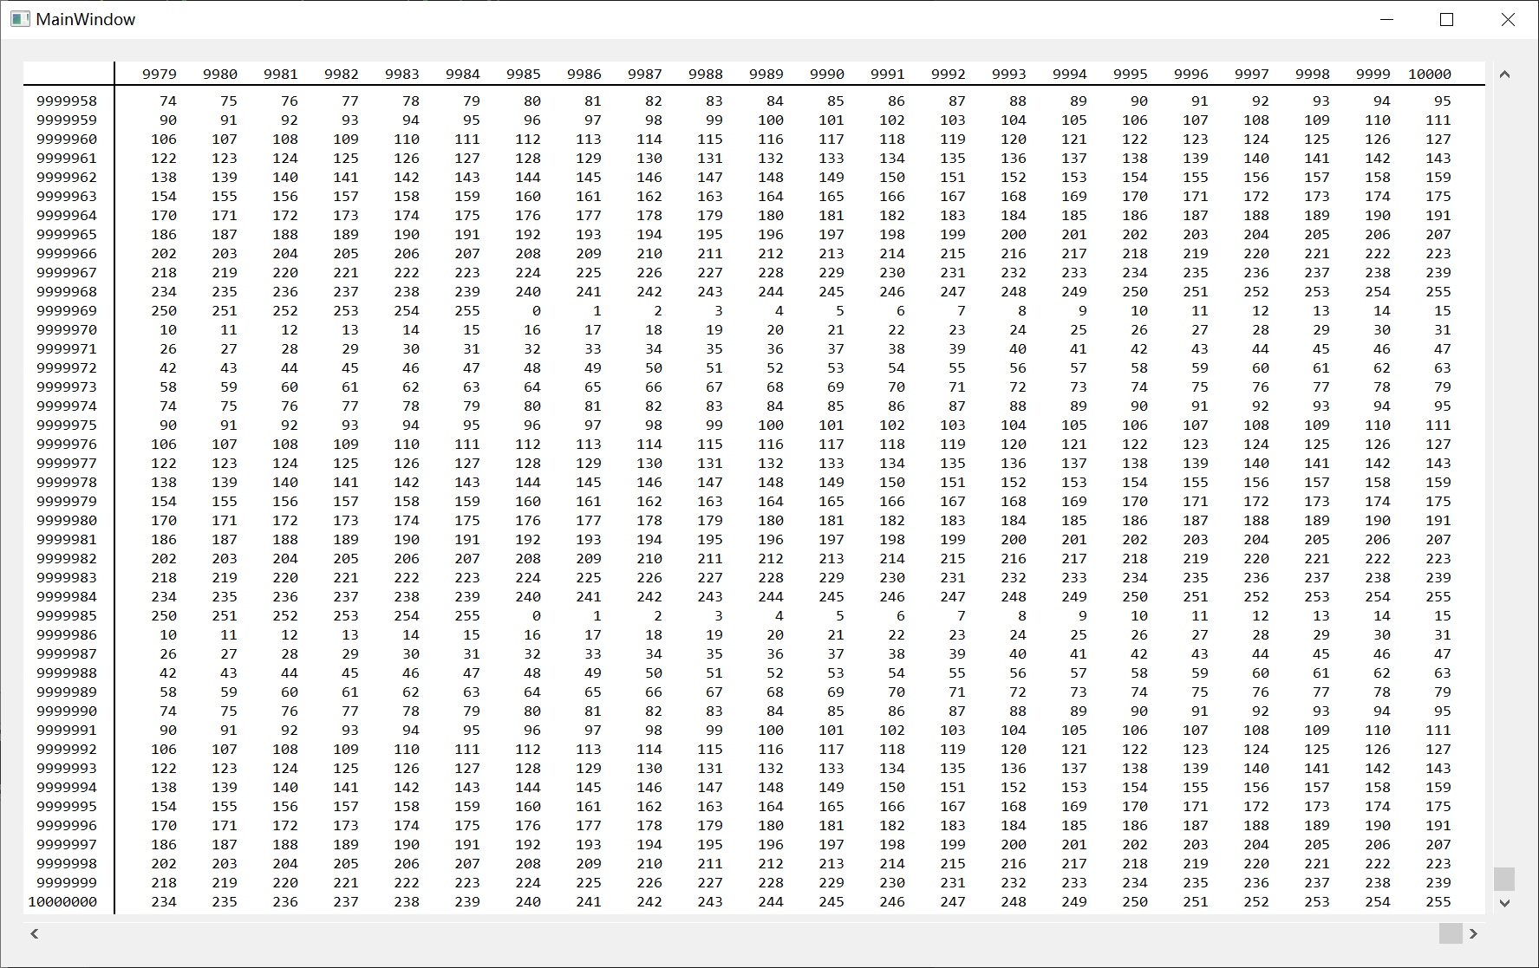Select row header 9999969
Viewport: 1539px width, 968px height.
point(67,311)
